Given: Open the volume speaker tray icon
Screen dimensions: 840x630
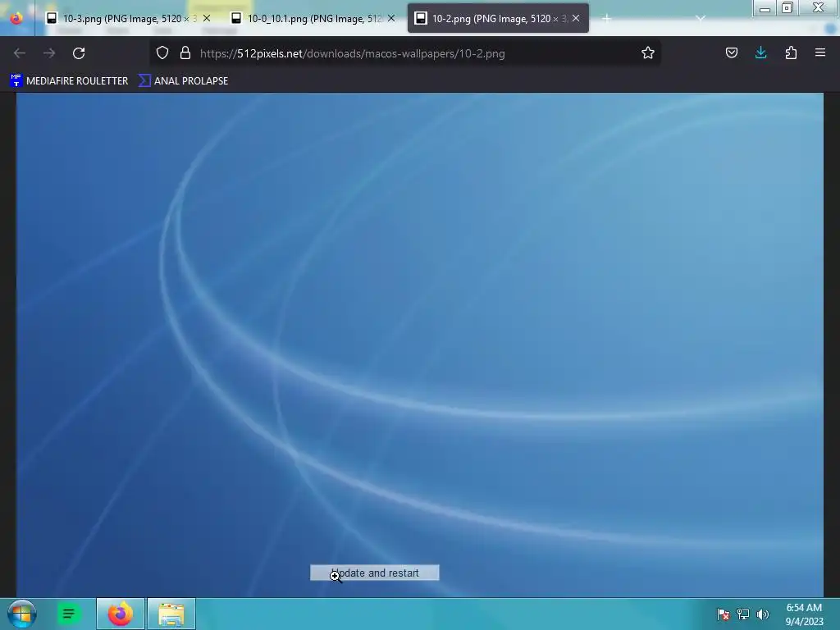Looking at the screenshot, I should [763, 614].
